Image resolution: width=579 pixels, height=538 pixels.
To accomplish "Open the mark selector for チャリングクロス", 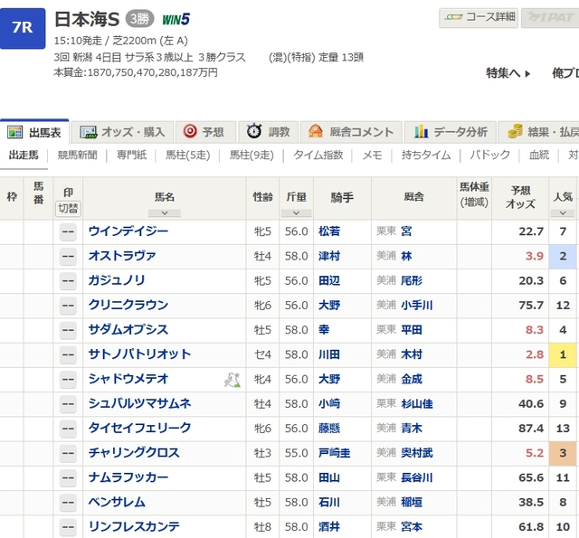I will click(x=68, y=454).
